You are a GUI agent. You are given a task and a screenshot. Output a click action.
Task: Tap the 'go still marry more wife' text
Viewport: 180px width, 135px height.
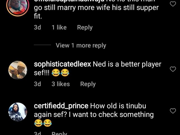96,8
